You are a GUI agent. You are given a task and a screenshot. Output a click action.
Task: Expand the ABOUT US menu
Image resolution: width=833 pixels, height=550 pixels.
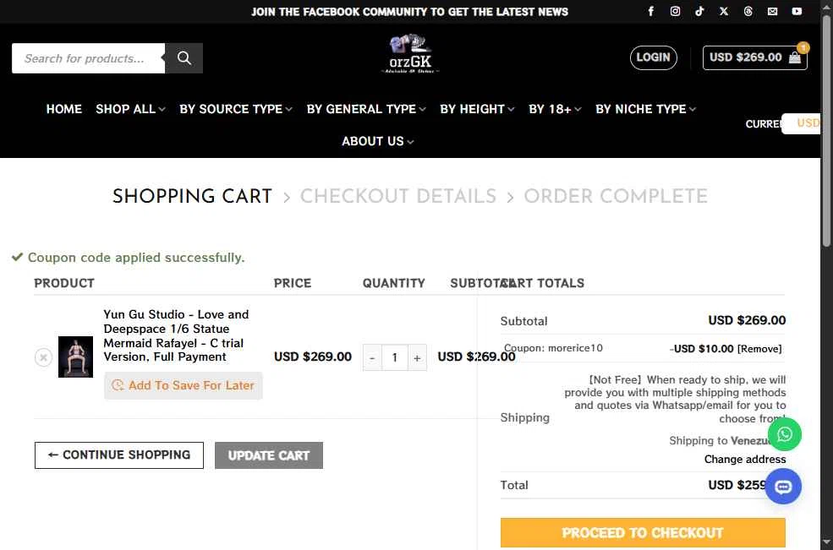[x=378, y=141]
